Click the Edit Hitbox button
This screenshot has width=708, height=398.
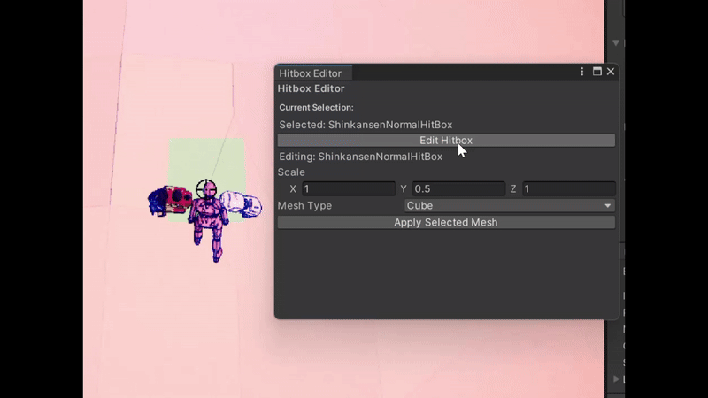pos(446,141)
